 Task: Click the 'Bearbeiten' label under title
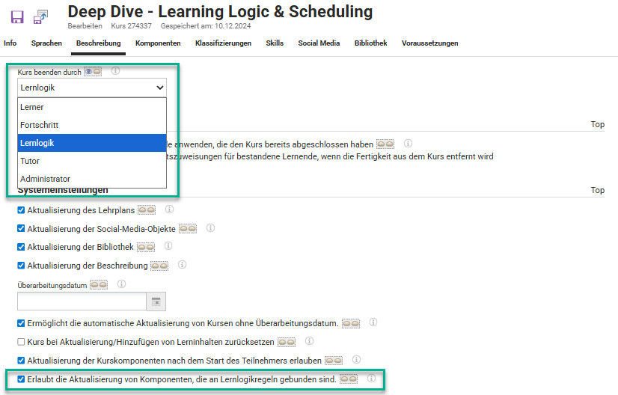pyautogui.click(x=85, y=26)
